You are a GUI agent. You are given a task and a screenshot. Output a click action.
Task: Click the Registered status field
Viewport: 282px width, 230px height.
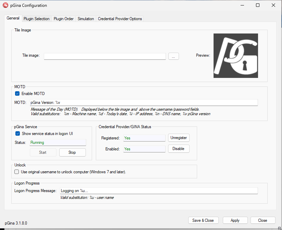tap(144, 138)
